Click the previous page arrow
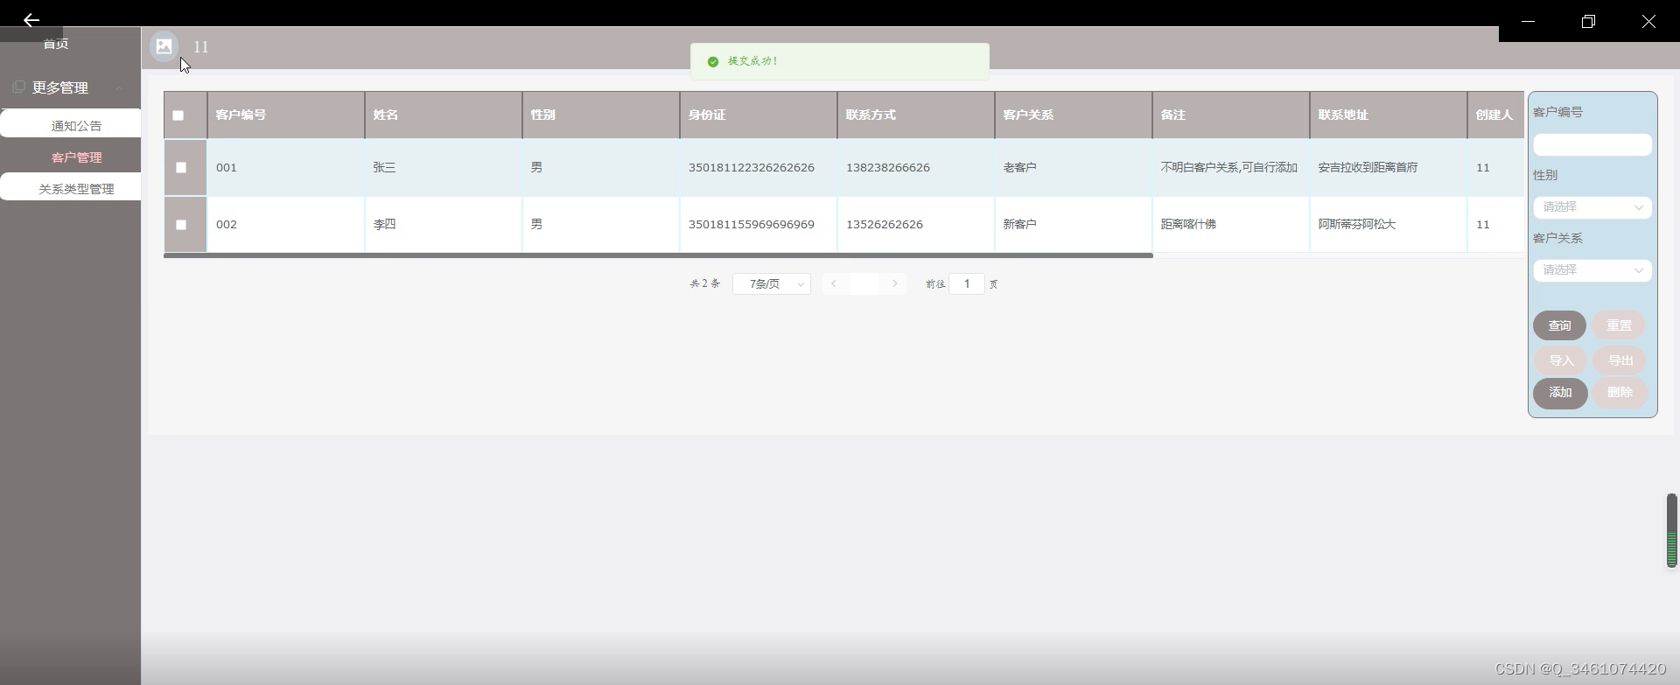The width and height of the screenshot is (1680, 685). coord(834,283)
